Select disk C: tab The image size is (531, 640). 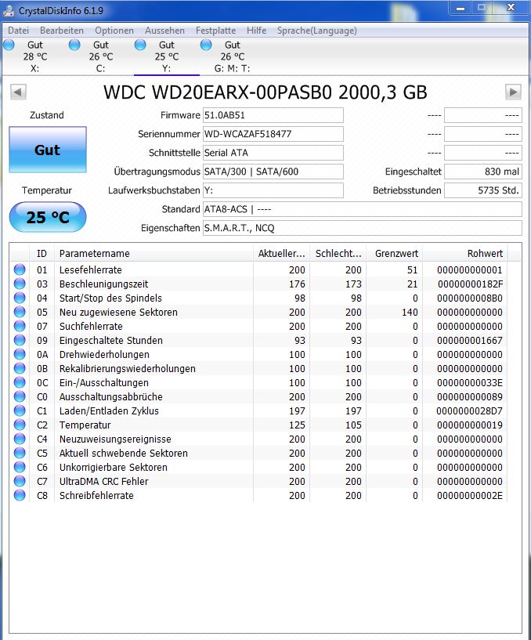point(101,56)
